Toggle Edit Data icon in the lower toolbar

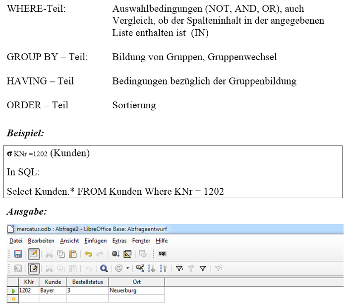pyautogui.click(x=34, y=269)
